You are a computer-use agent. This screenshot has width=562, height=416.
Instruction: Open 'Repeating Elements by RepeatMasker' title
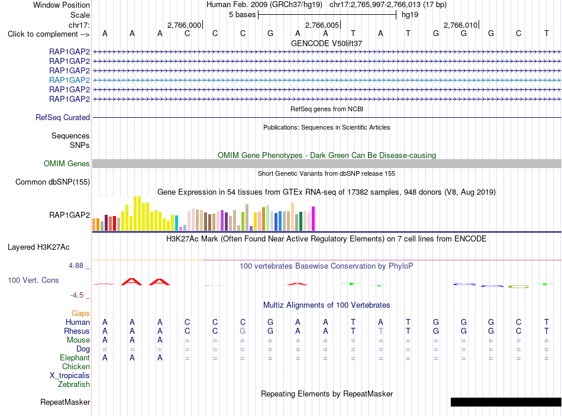tap(327, 394)
